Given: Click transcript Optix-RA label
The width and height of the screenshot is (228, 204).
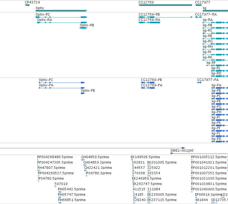Looking at the screenshot, I should click(45, 20).
